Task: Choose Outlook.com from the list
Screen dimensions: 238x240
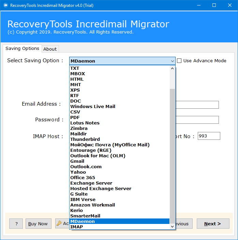Action: [x=120, y=167]
